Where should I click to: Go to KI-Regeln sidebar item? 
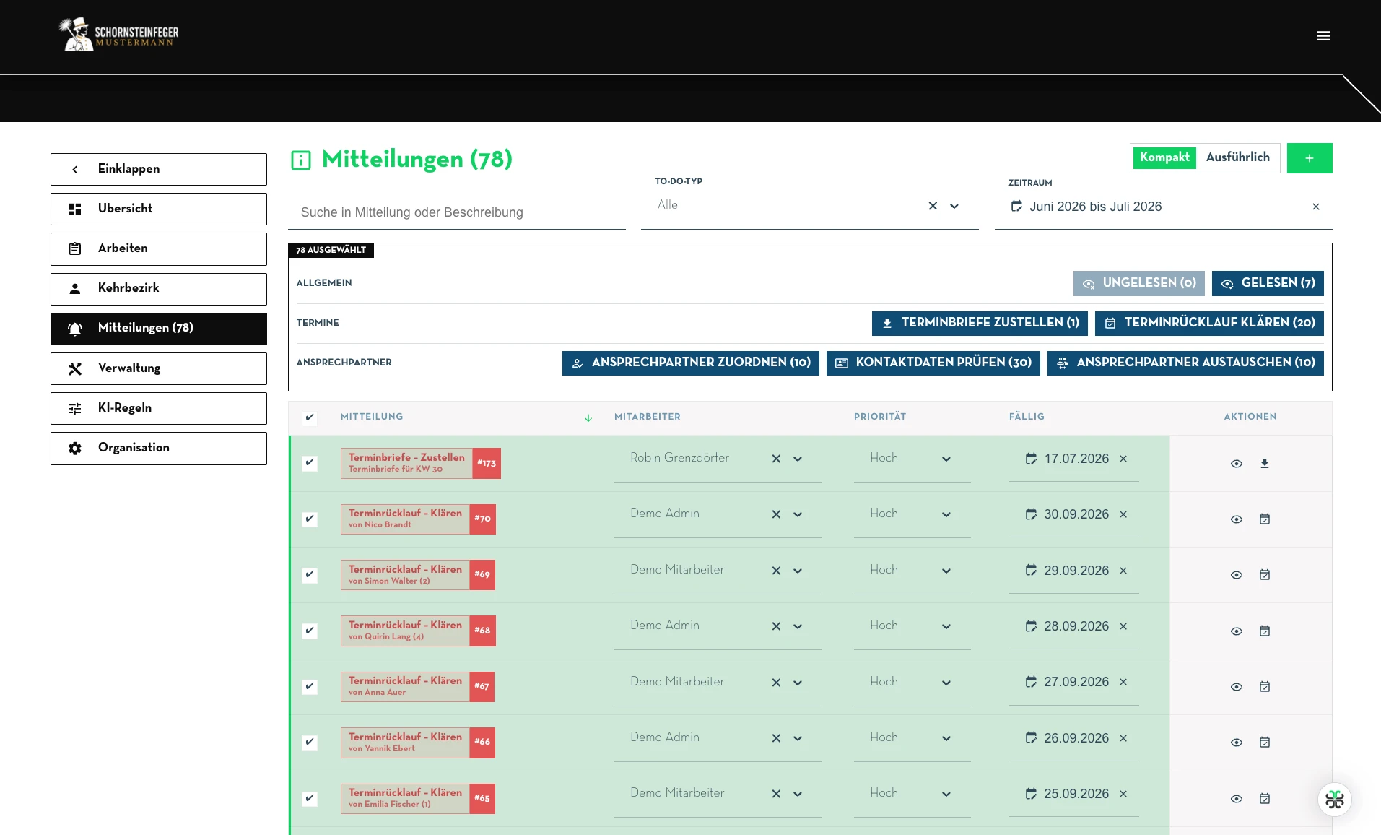click(159, 408)
